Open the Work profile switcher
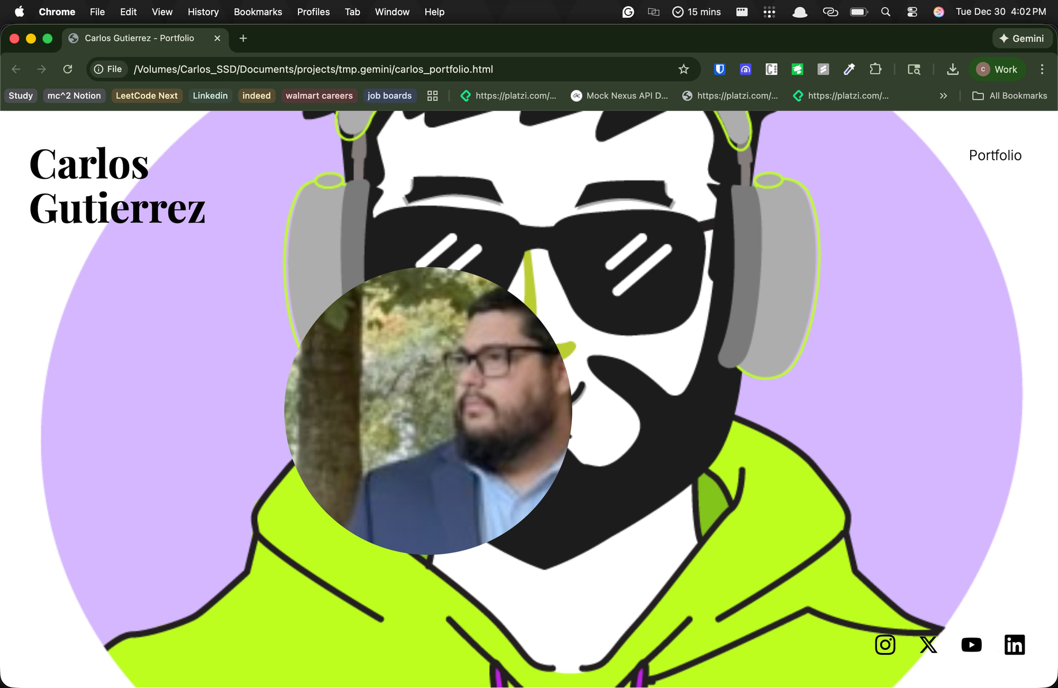The width and height of the screenshot is (1058, 688). pos(997,69)
